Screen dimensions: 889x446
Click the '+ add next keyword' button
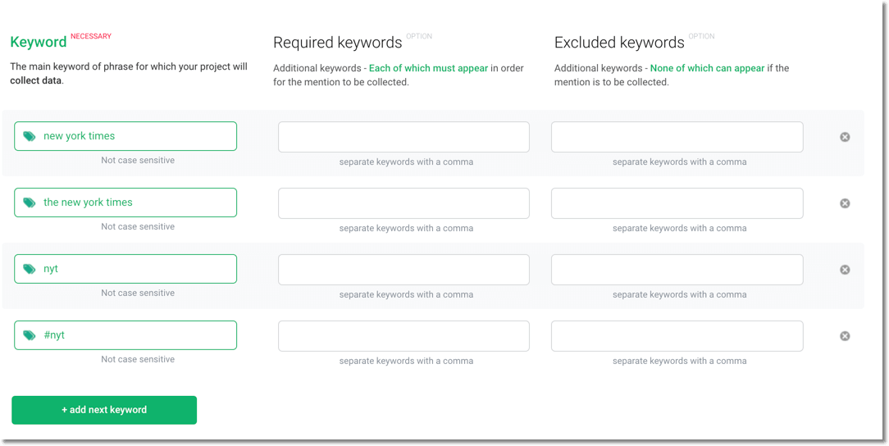pos(104,410)
